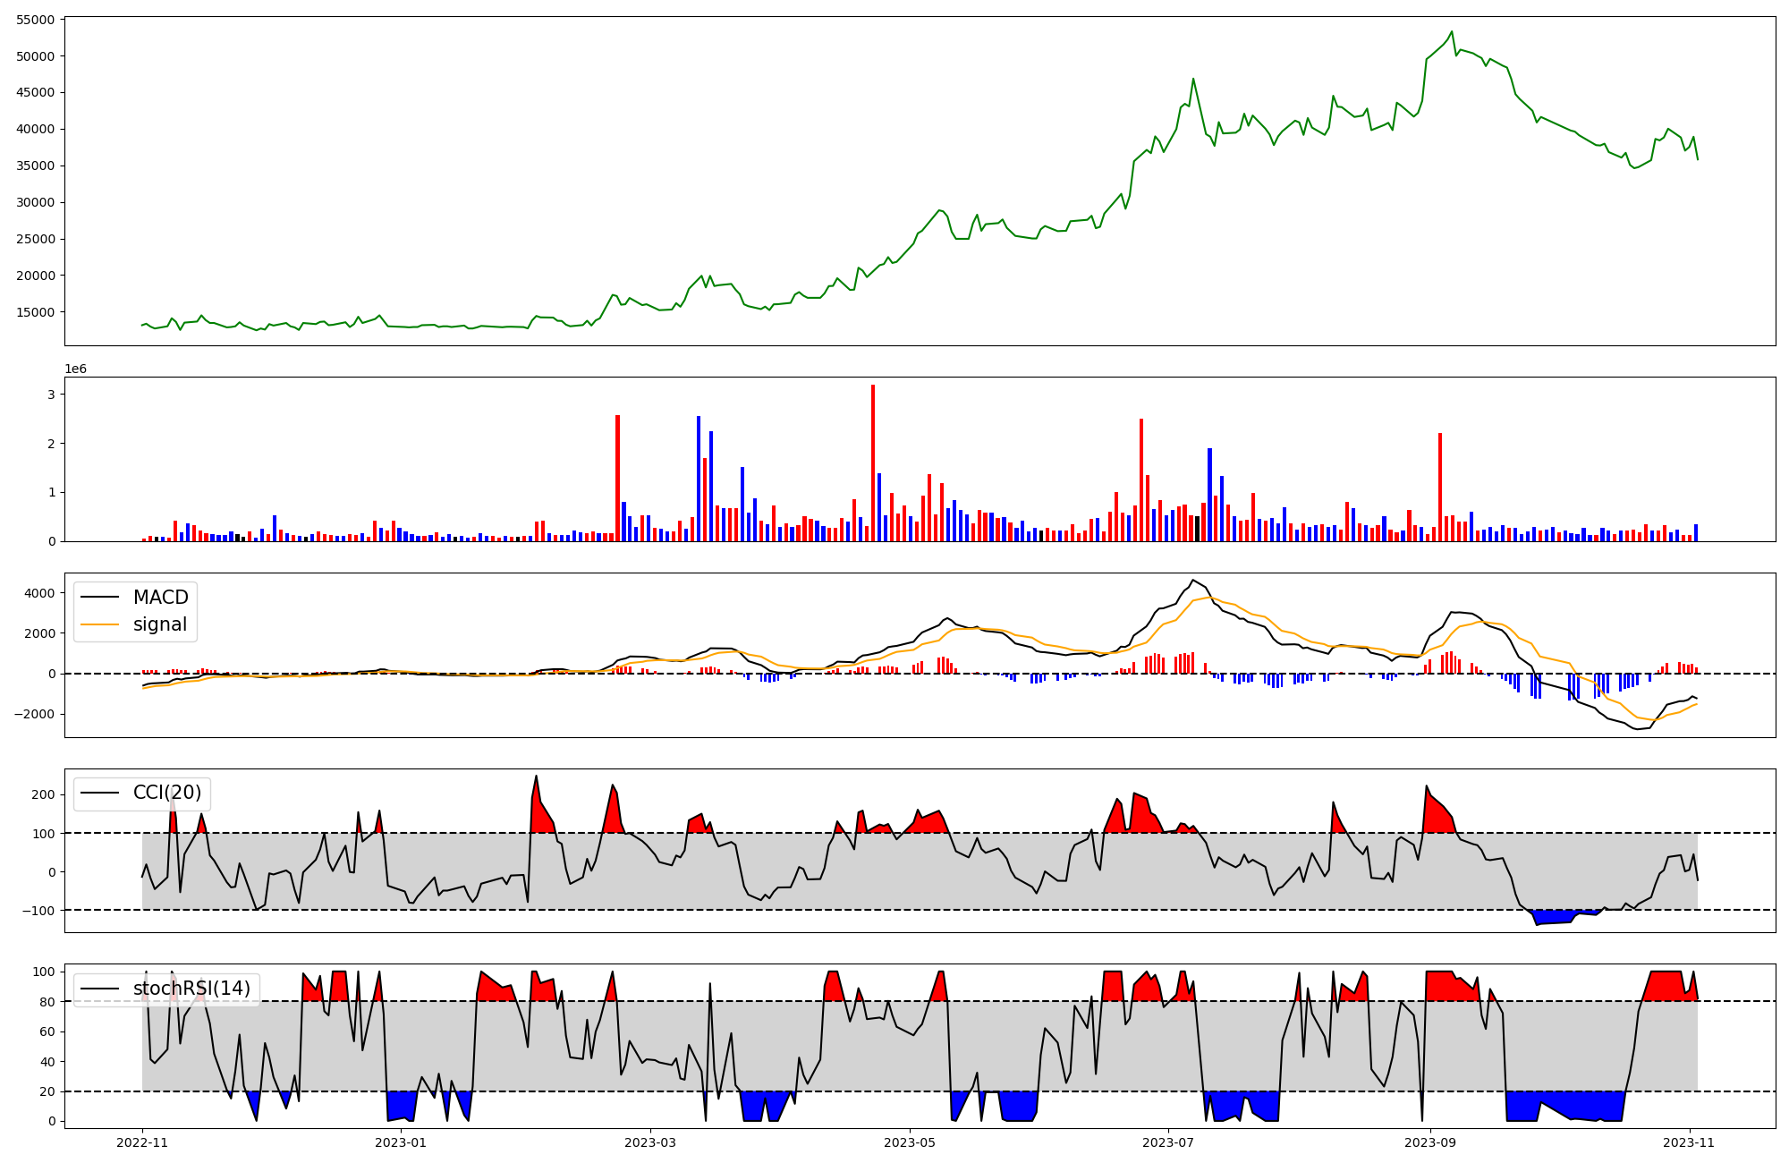Click the 2023-07 x-axis date label
This screenshot has height=1163, width=1789.
pos(1168,1142)
